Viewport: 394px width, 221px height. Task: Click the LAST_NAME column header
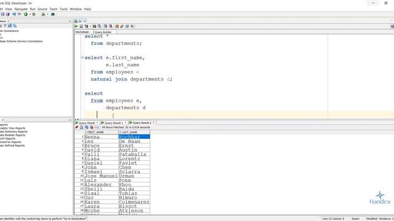[x=134, y=132]
